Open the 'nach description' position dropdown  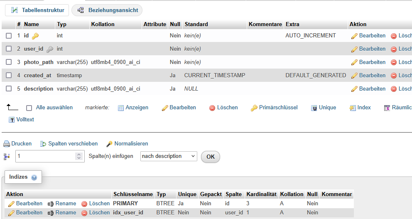click(x=168, y=156)
